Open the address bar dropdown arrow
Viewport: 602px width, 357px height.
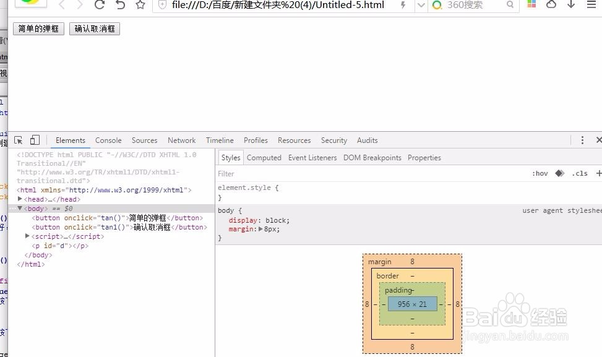click(421, 5)
